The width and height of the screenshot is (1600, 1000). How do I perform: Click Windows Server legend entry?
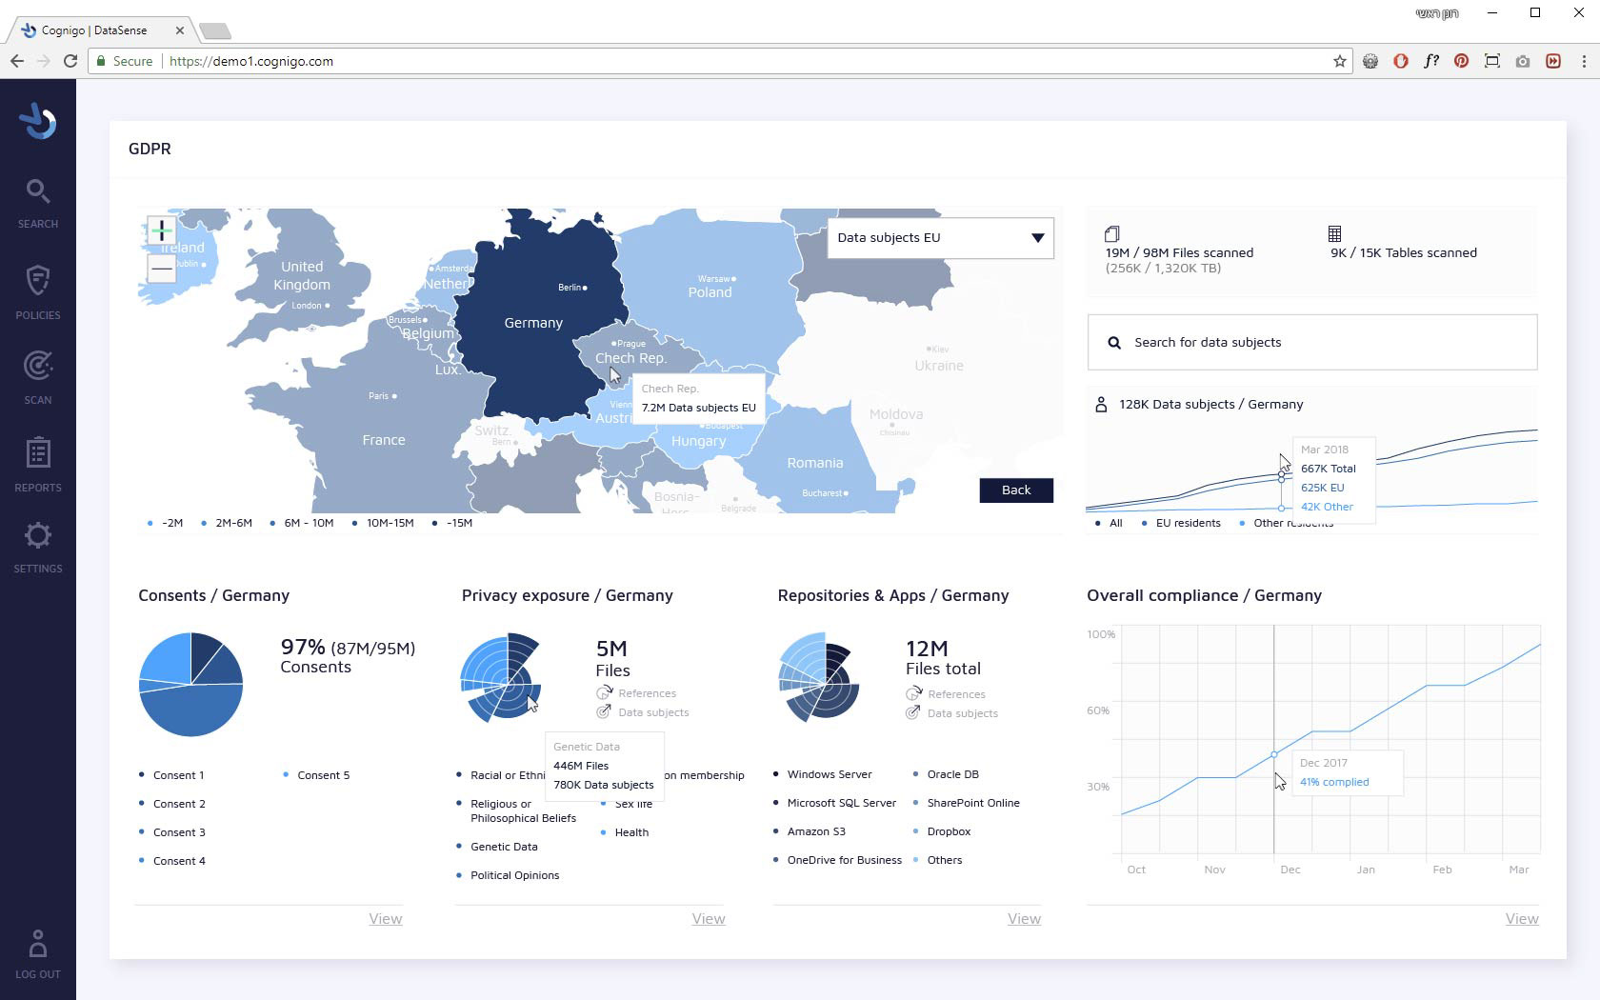click(823, 774)
